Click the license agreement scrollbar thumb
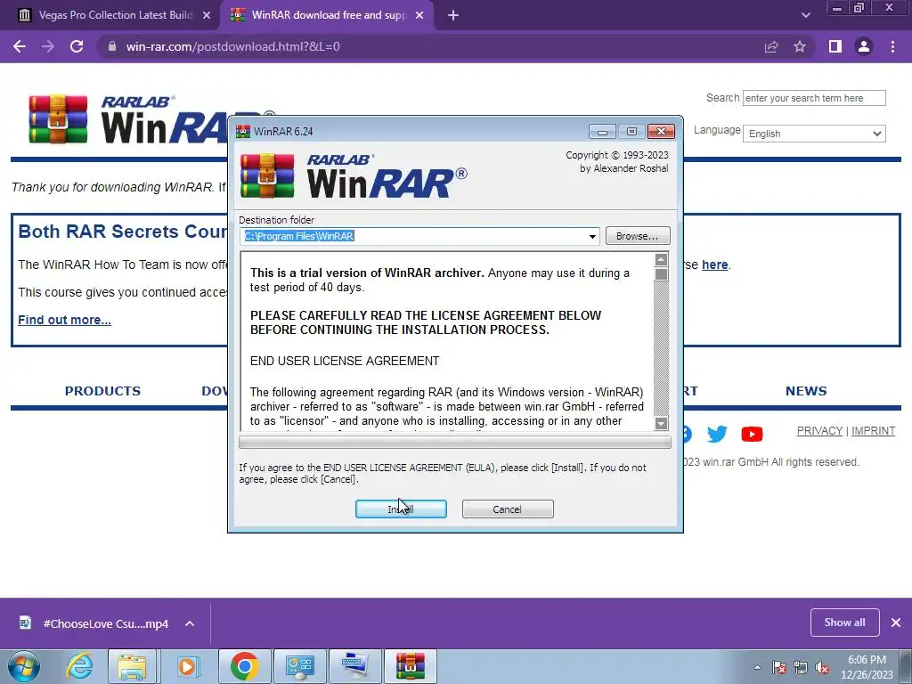 (661, 274)
